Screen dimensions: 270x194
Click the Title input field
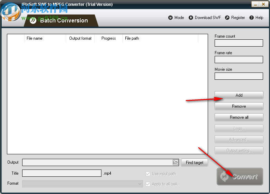tap(62, 173)
